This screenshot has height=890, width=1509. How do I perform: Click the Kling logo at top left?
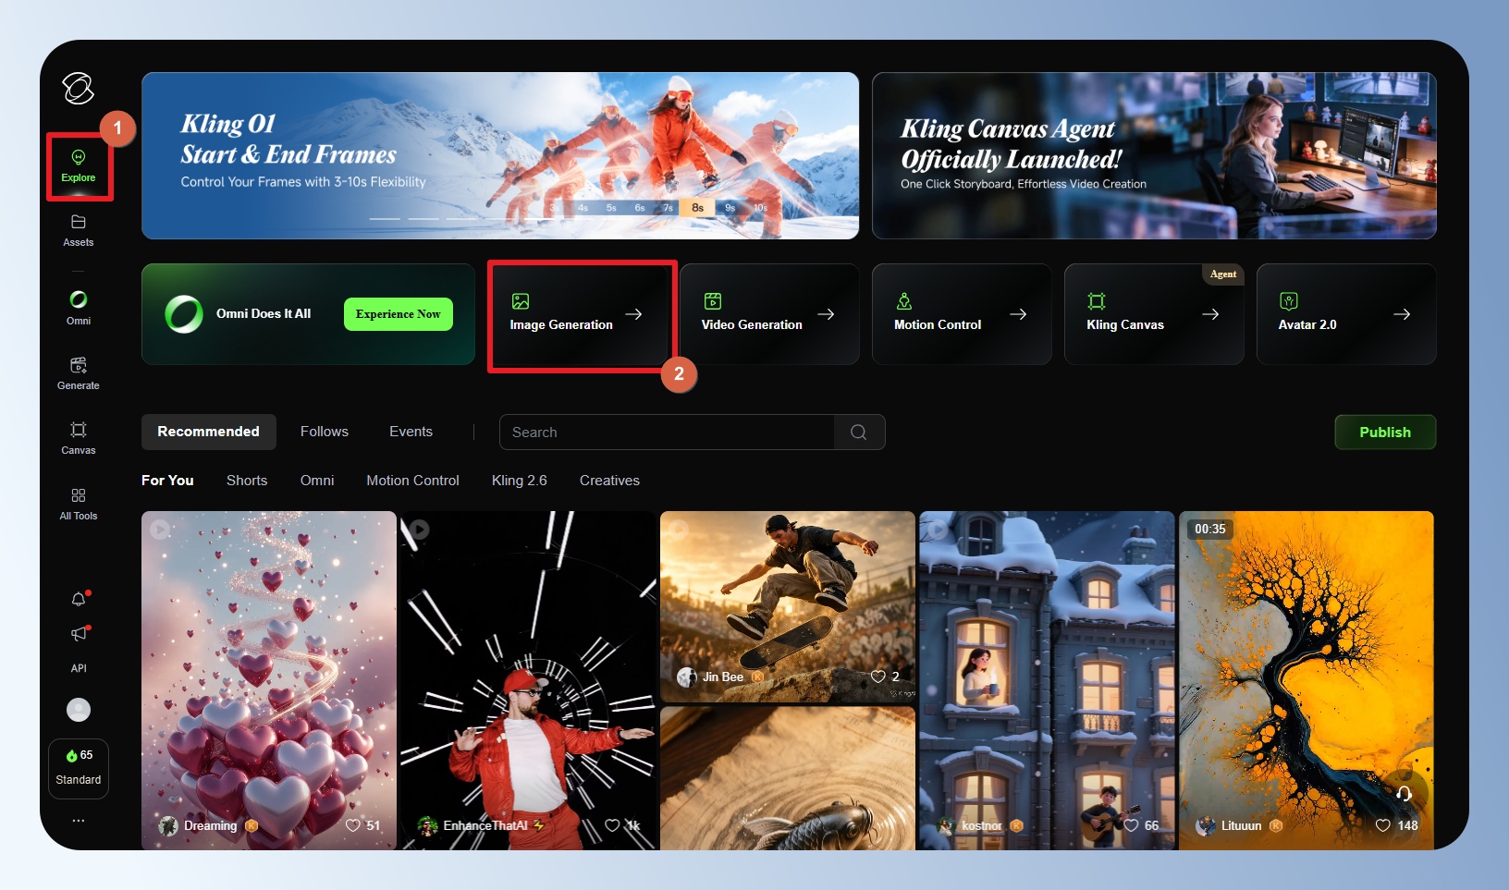[79, 89]
